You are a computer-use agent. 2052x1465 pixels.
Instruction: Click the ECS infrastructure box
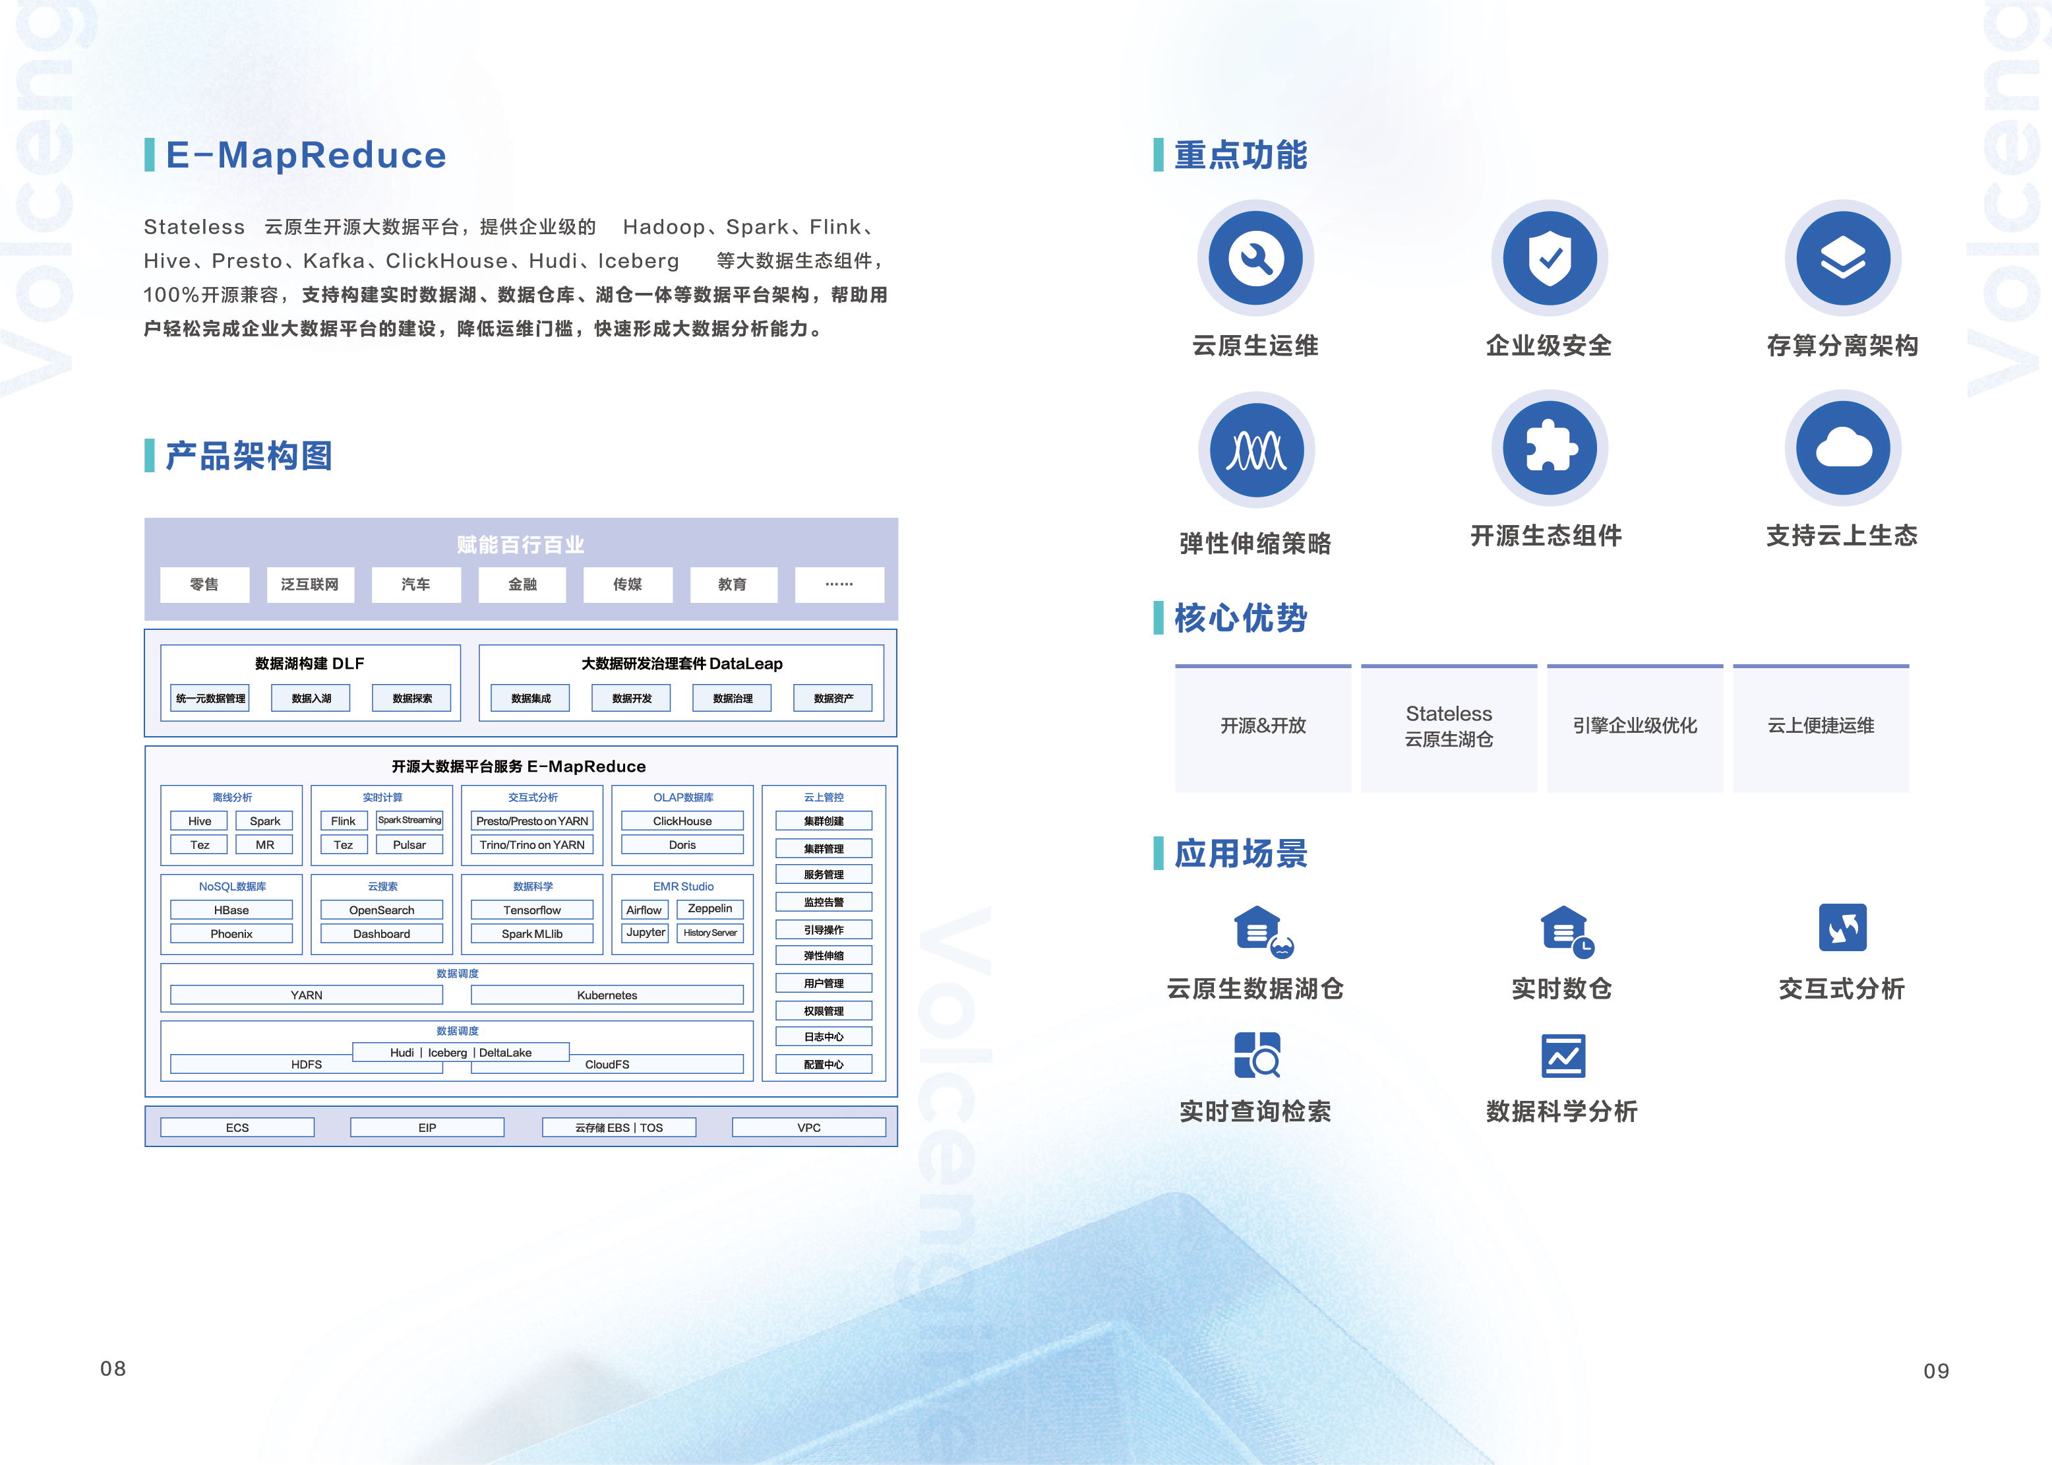237,1128
